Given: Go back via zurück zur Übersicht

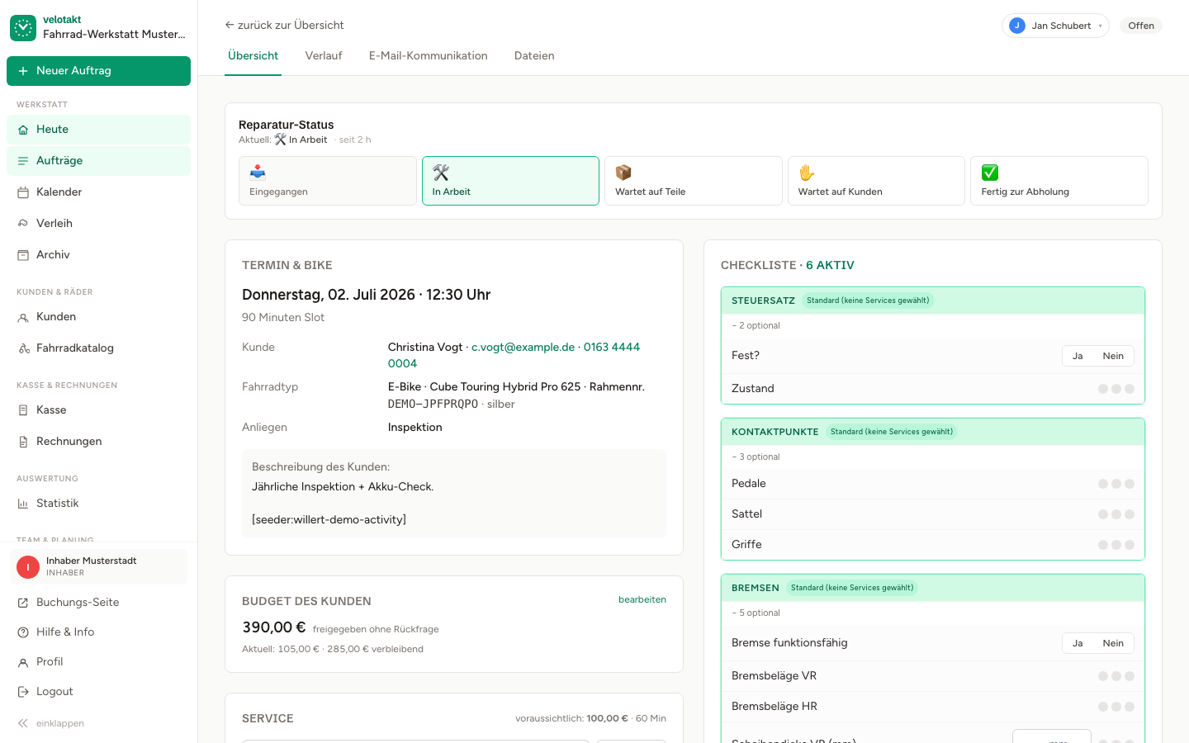Looking at the screenshot, I should coord(284,25).
